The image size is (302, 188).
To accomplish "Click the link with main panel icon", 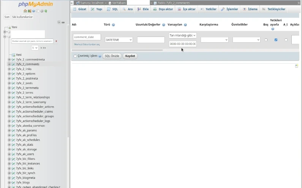I will 63,22.
